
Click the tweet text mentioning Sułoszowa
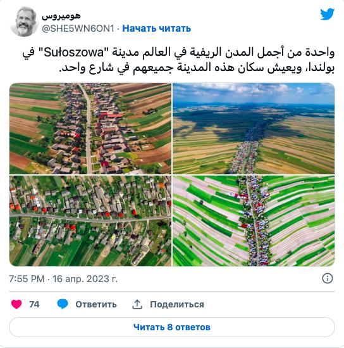click(178, 60)
